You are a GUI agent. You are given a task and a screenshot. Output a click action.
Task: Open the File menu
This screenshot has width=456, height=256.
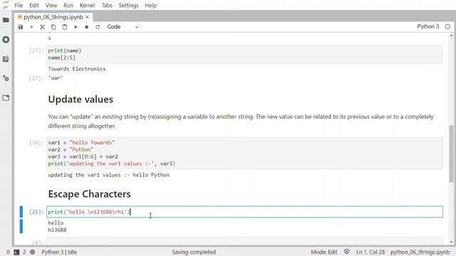19,5
